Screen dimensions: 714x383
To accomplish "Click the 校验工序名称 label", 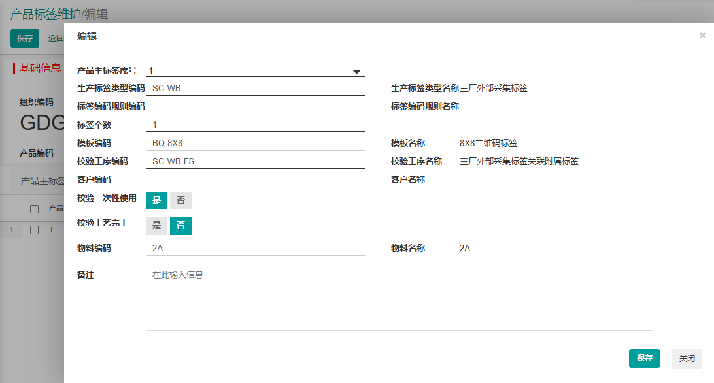I will pos(416,161).
